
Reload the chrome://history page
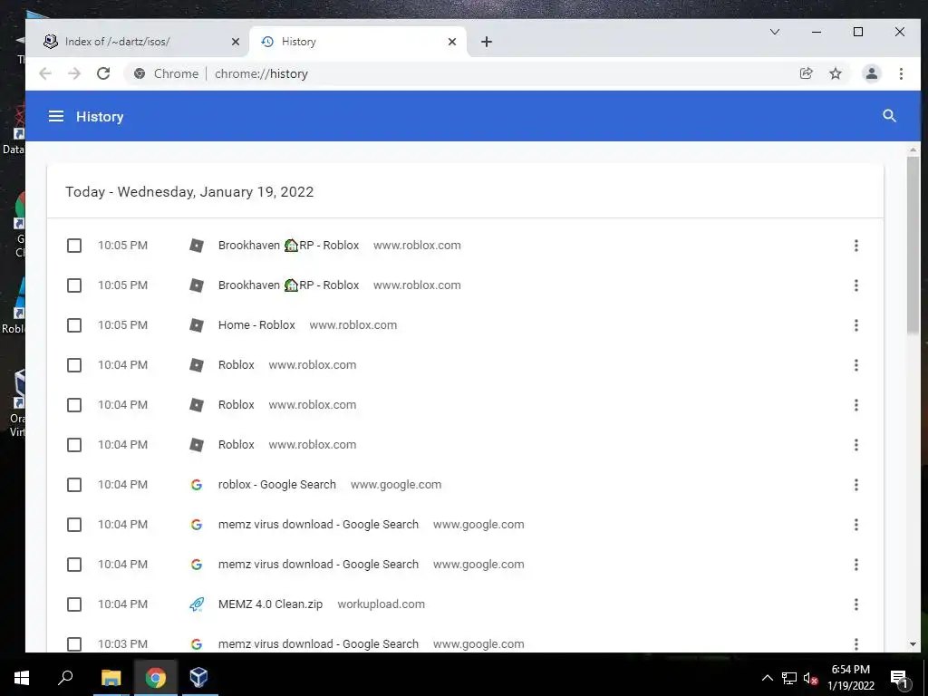tap(103, 73)
